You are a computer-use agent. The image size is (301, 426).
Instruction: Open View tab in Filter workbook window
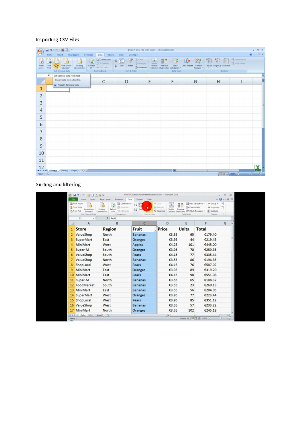tap(149, 199)
